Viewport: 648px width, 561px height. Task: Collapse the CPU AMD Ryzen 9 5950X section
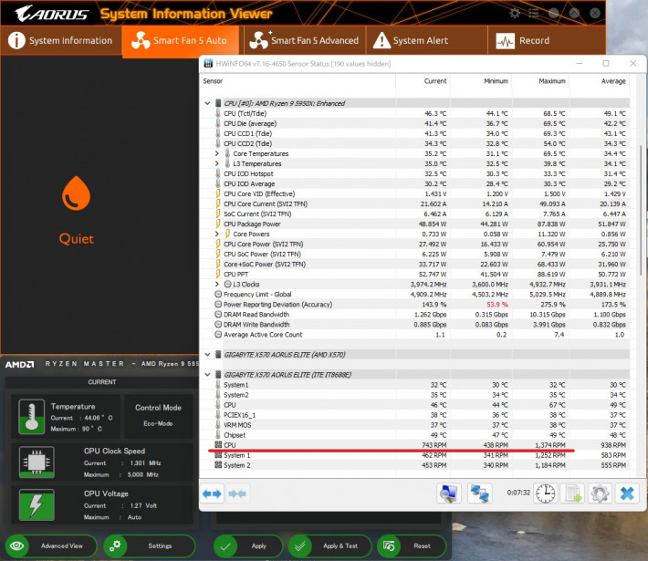(x=207, y=103)
